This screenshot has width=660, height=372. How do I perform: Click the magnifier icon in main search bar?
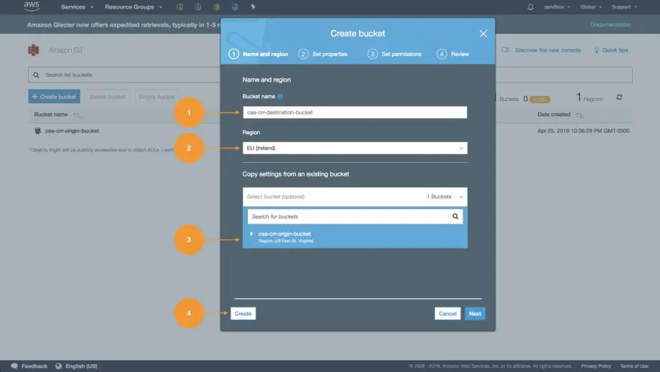tap(36, 75)
